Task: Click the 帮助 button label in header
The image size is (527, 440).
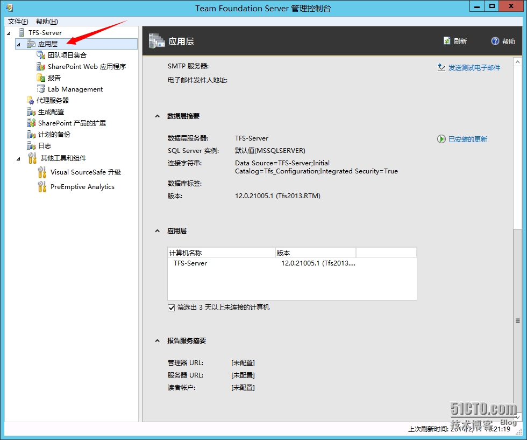Action: 509,41
